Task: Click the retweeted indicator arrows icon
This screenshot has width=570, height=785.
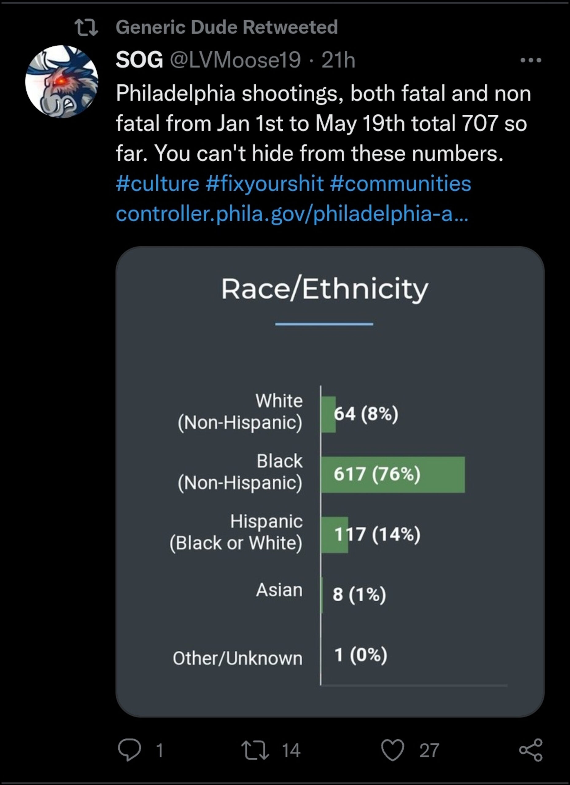Action: click(x=87, y=28)
